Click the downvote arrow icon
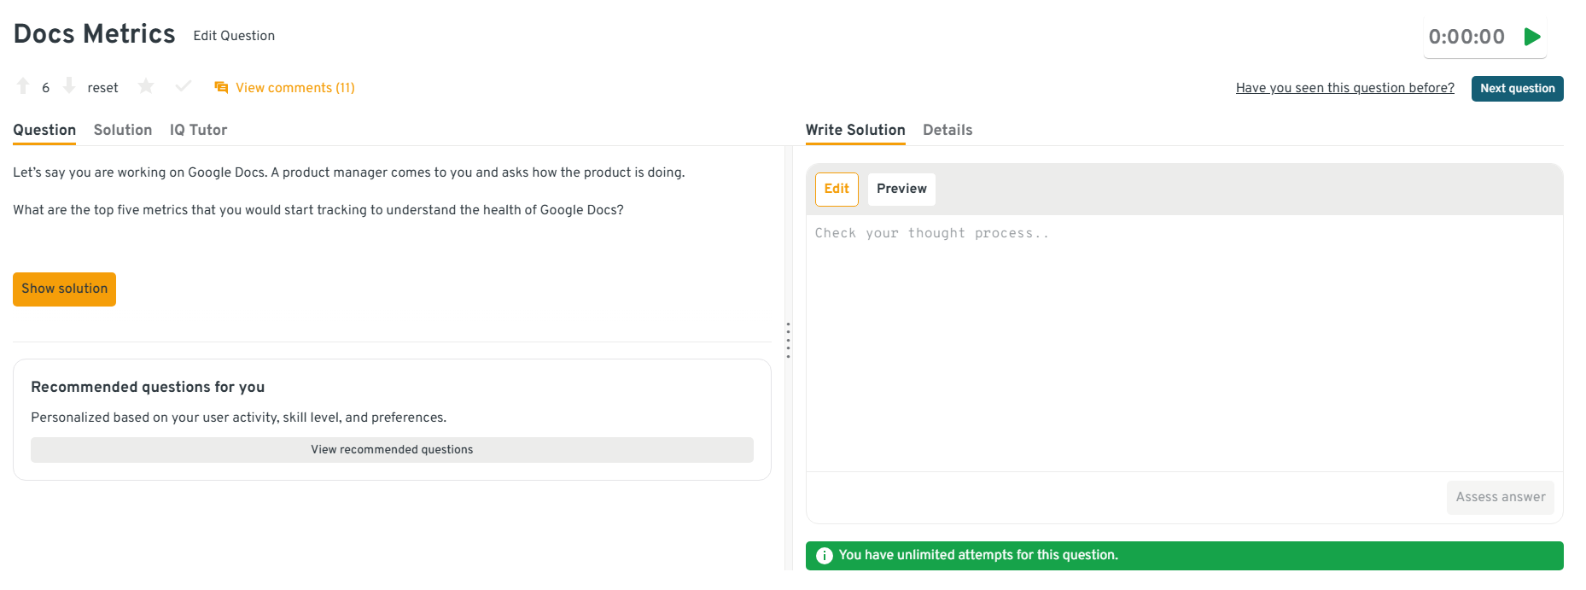1586x590 pixels. pyautogui.click(x=69, y=86)
